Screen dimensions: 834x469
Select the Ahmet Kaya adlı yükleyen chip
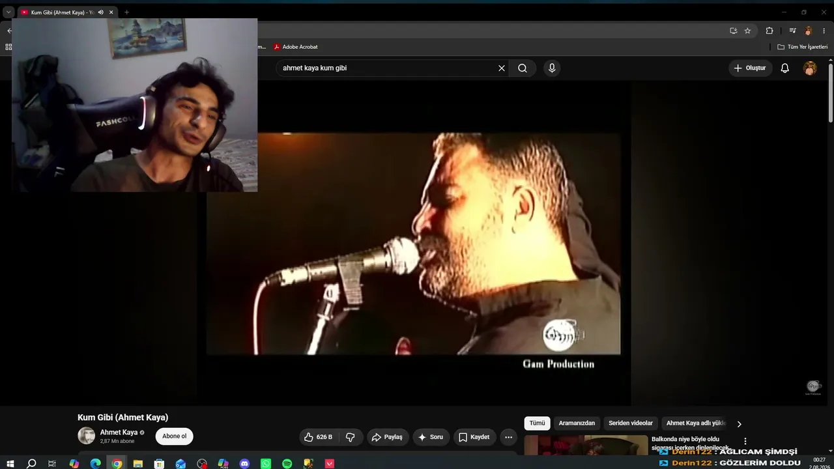(x=695, y=423)
